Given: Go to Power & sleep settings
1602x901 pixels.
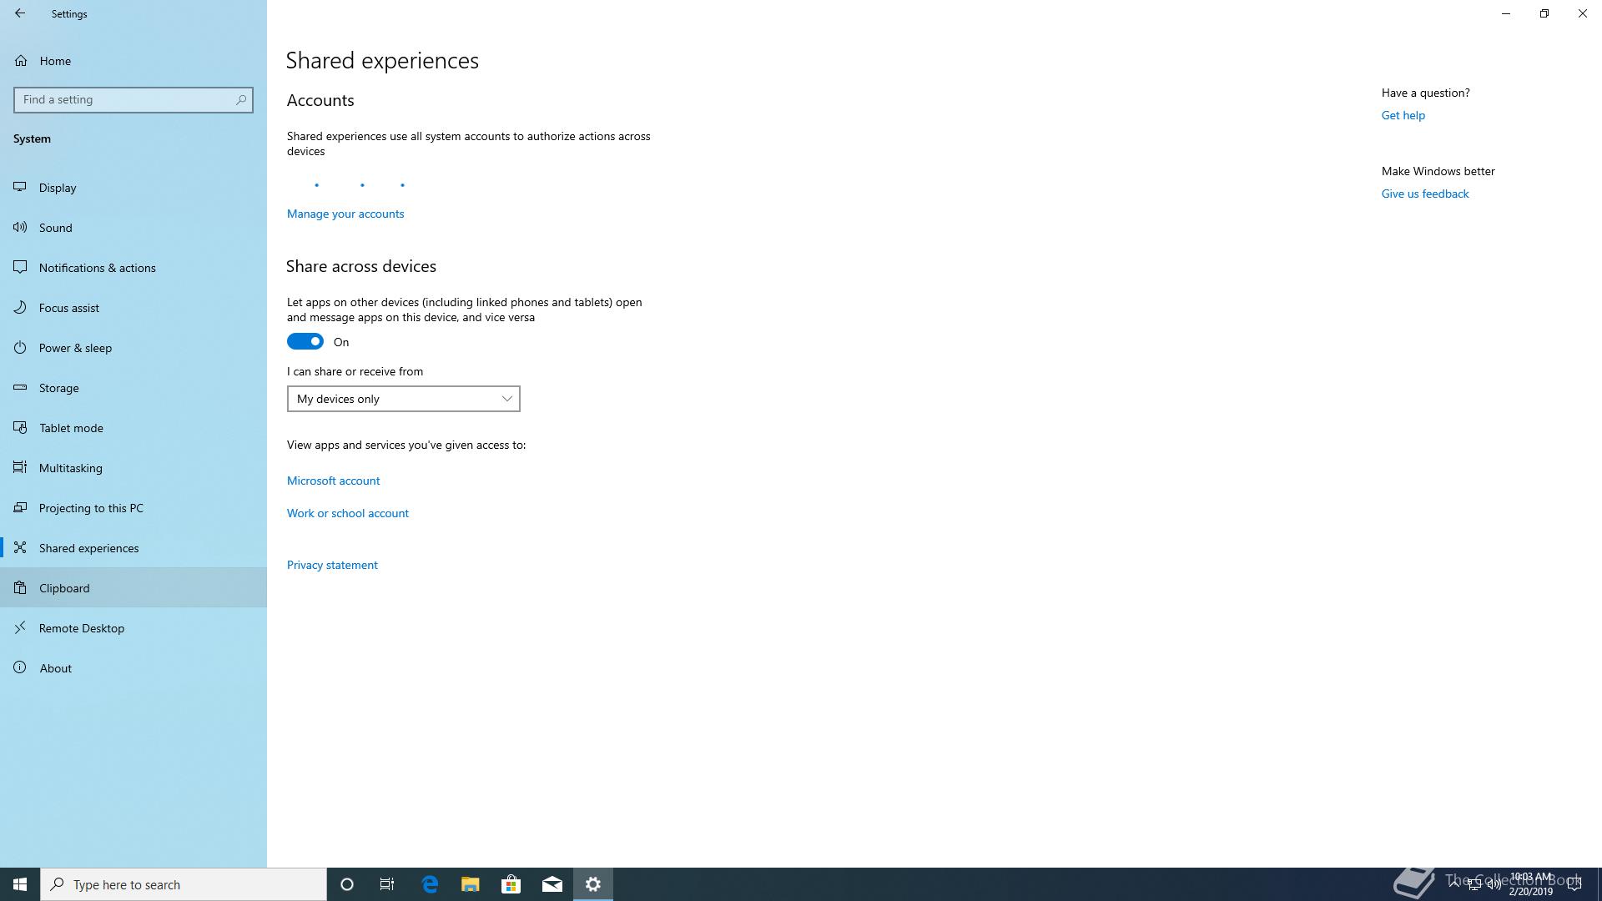Looking at the screenshot, I should (133, 348).
